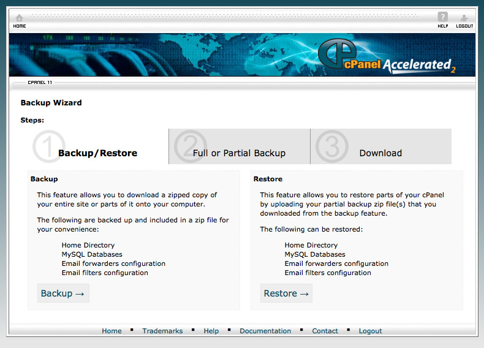Click the Home icon in top bar

(19, 18)
